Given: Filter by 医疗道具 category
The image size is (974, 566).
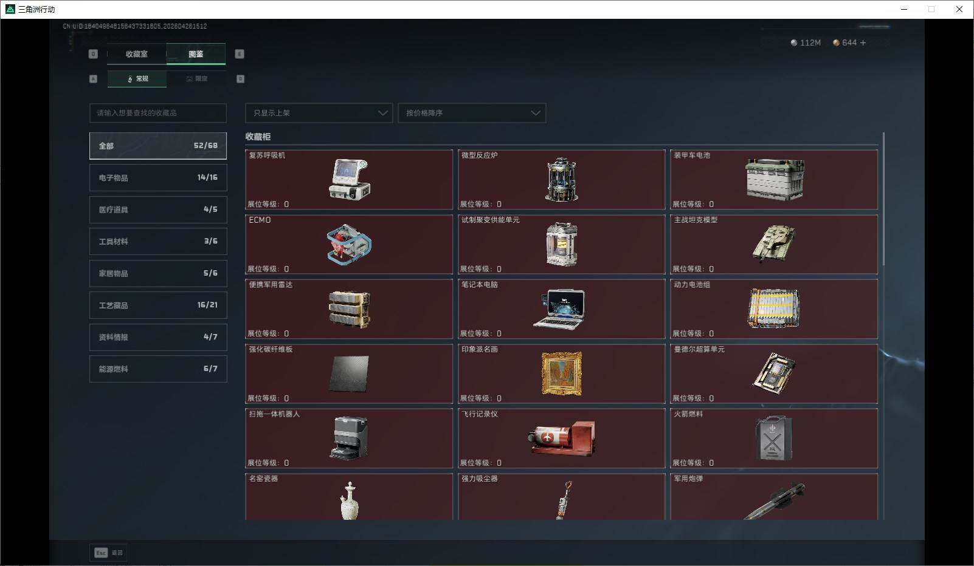Looking at the screenshot, I should pos(158,210).
